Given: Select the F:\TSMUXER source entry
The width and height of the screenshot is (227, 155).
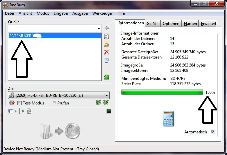Looking at the screenshot, I should [55, 36].
